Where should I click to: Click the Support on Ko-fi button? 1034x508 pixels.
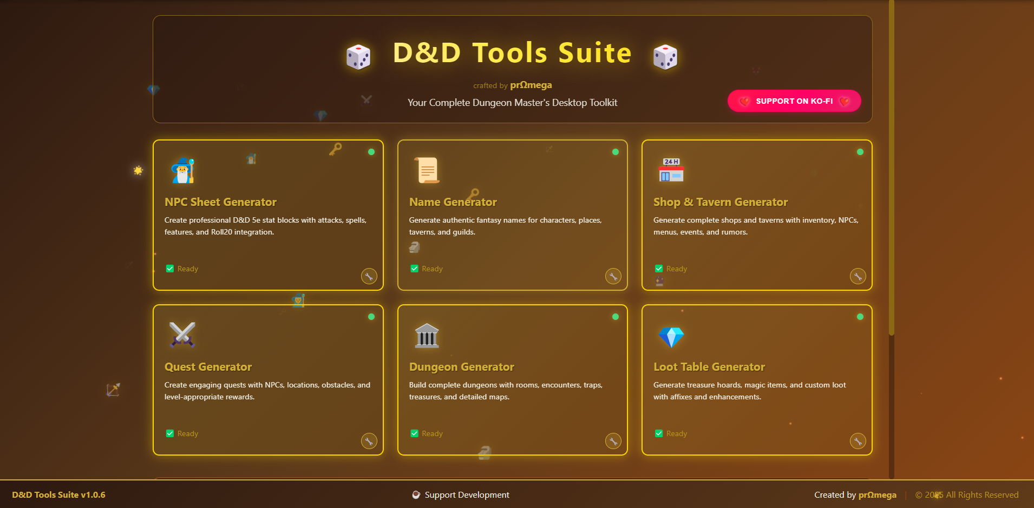[794, 101]
